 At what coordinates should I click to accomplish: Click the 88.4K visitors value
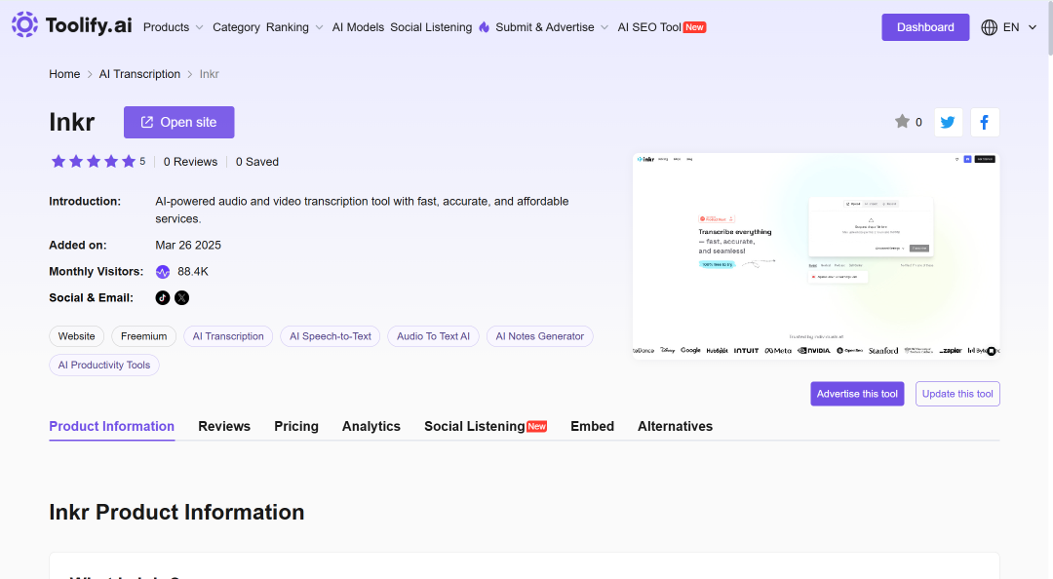click(193, 271)
